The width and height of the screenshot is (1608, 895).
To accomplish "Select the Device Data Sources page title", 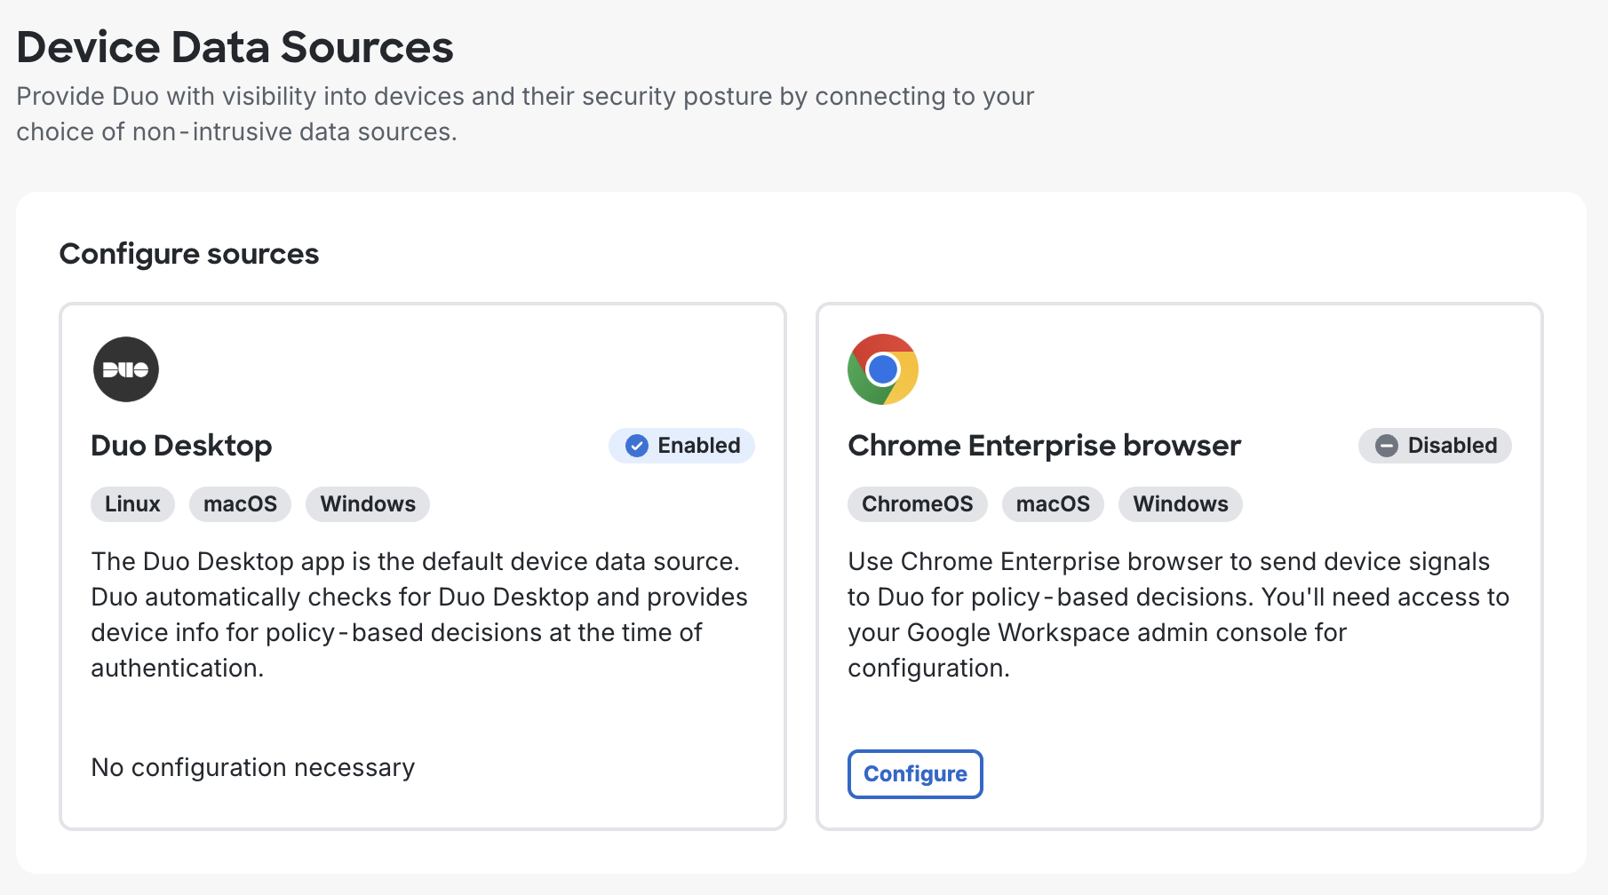I will pyautogui.click(x=235, y=47).
